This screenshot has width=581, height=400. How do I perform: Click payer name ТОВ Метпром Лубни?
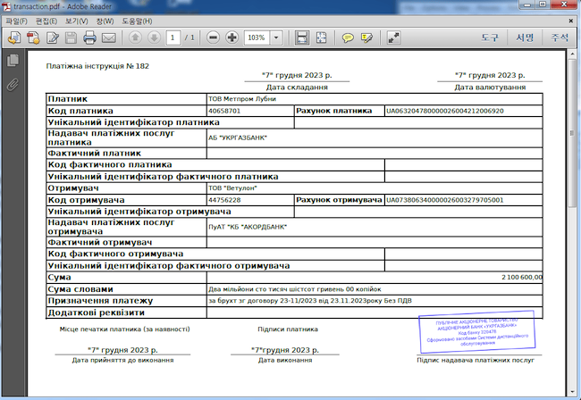pyautogui.click(x=242, y=99)
